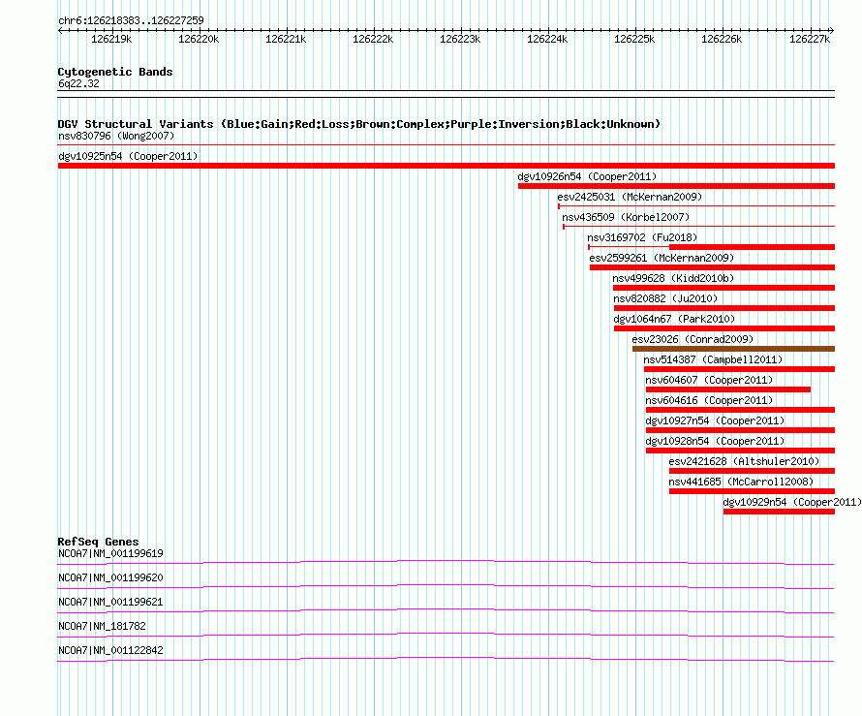Click NCOA7|NM_001122842 gene label
The height and width of the screenshot is (716, 862).
point(110,650)
